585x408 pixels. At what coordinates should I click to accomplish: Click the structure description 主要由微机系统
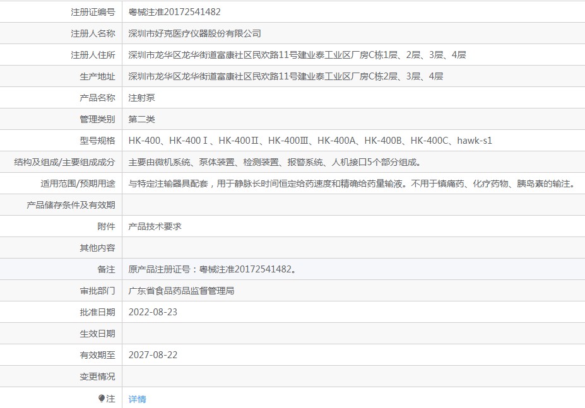click(275, 162)
